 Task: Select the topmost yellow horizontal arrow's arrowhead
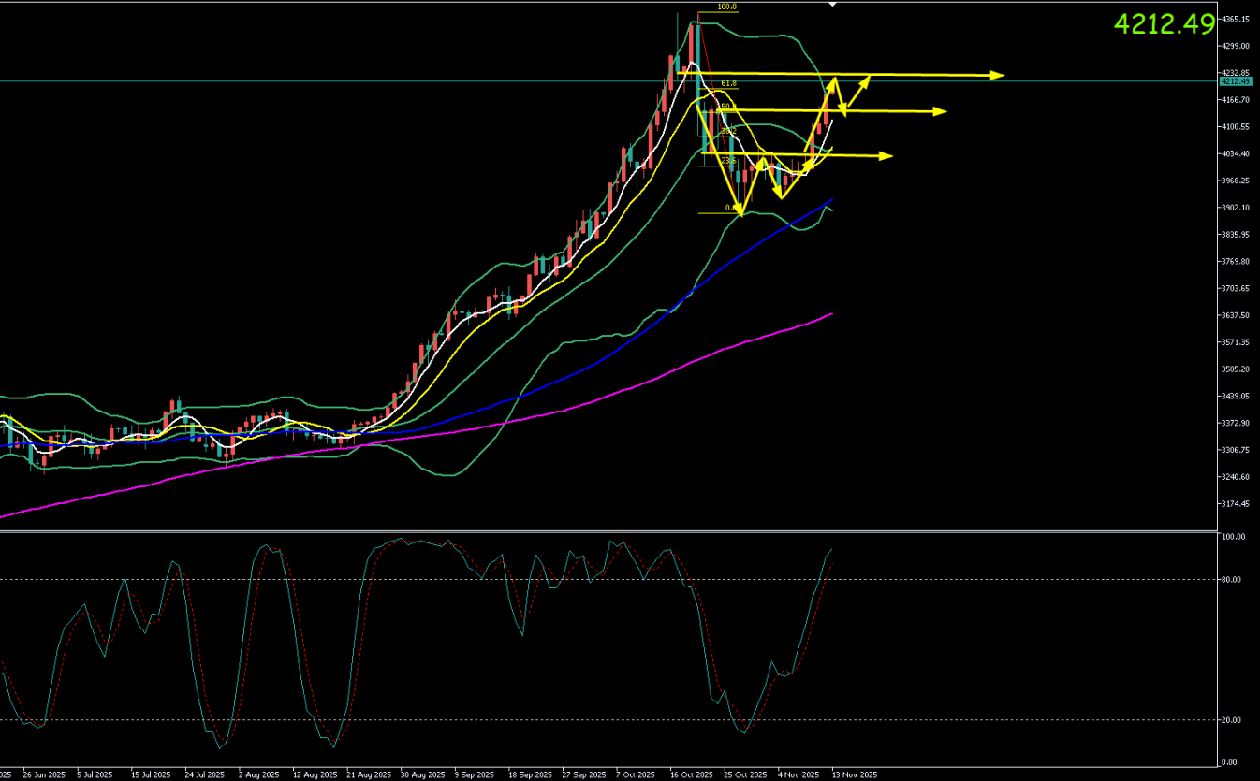click(998, 75)
